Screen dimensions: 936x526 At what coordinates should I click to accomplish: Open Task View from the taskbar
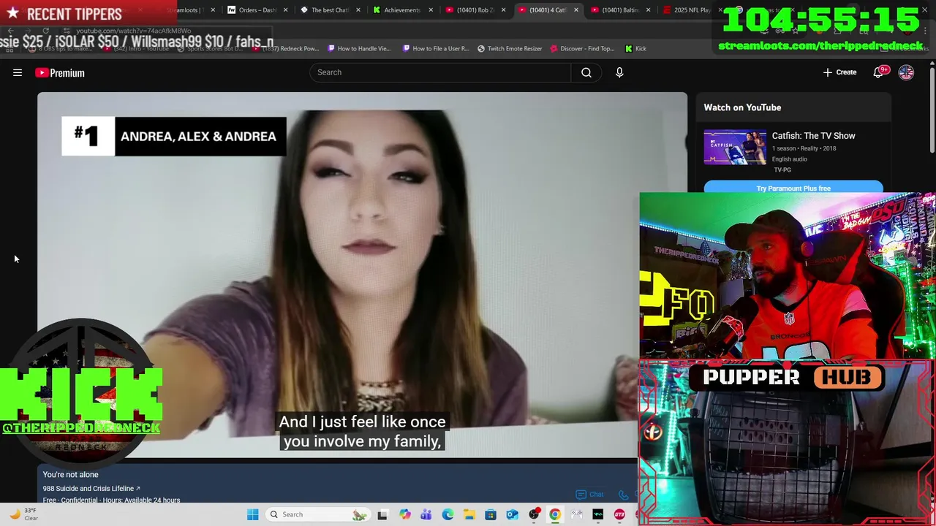[x=382, y=514]
